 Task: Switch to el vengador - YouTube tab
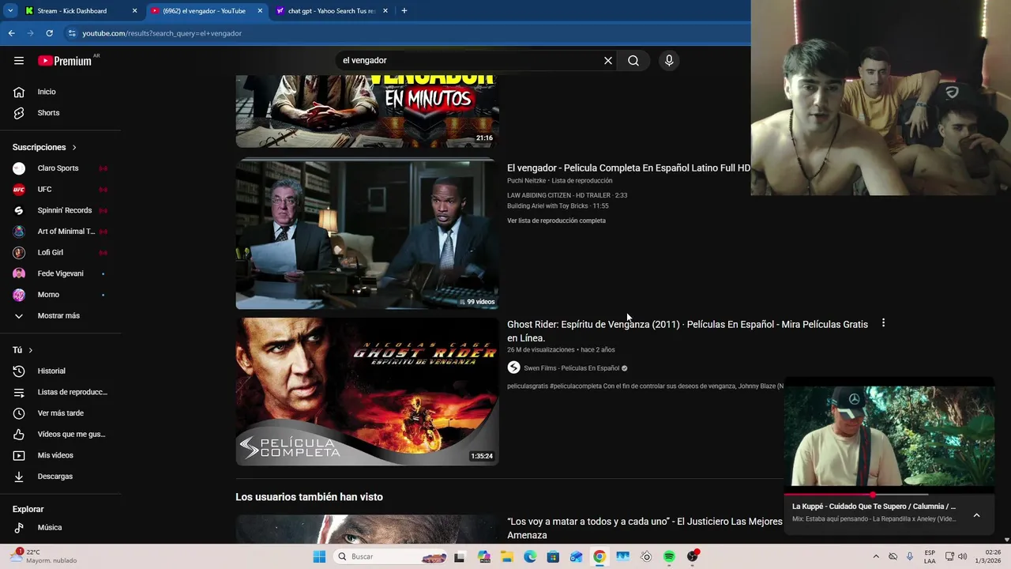[x=204, y=11]
